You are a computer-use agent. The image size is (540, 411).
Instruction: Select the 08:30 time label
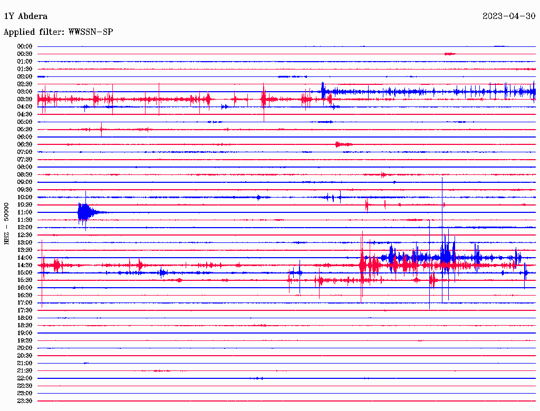[25, 175]
